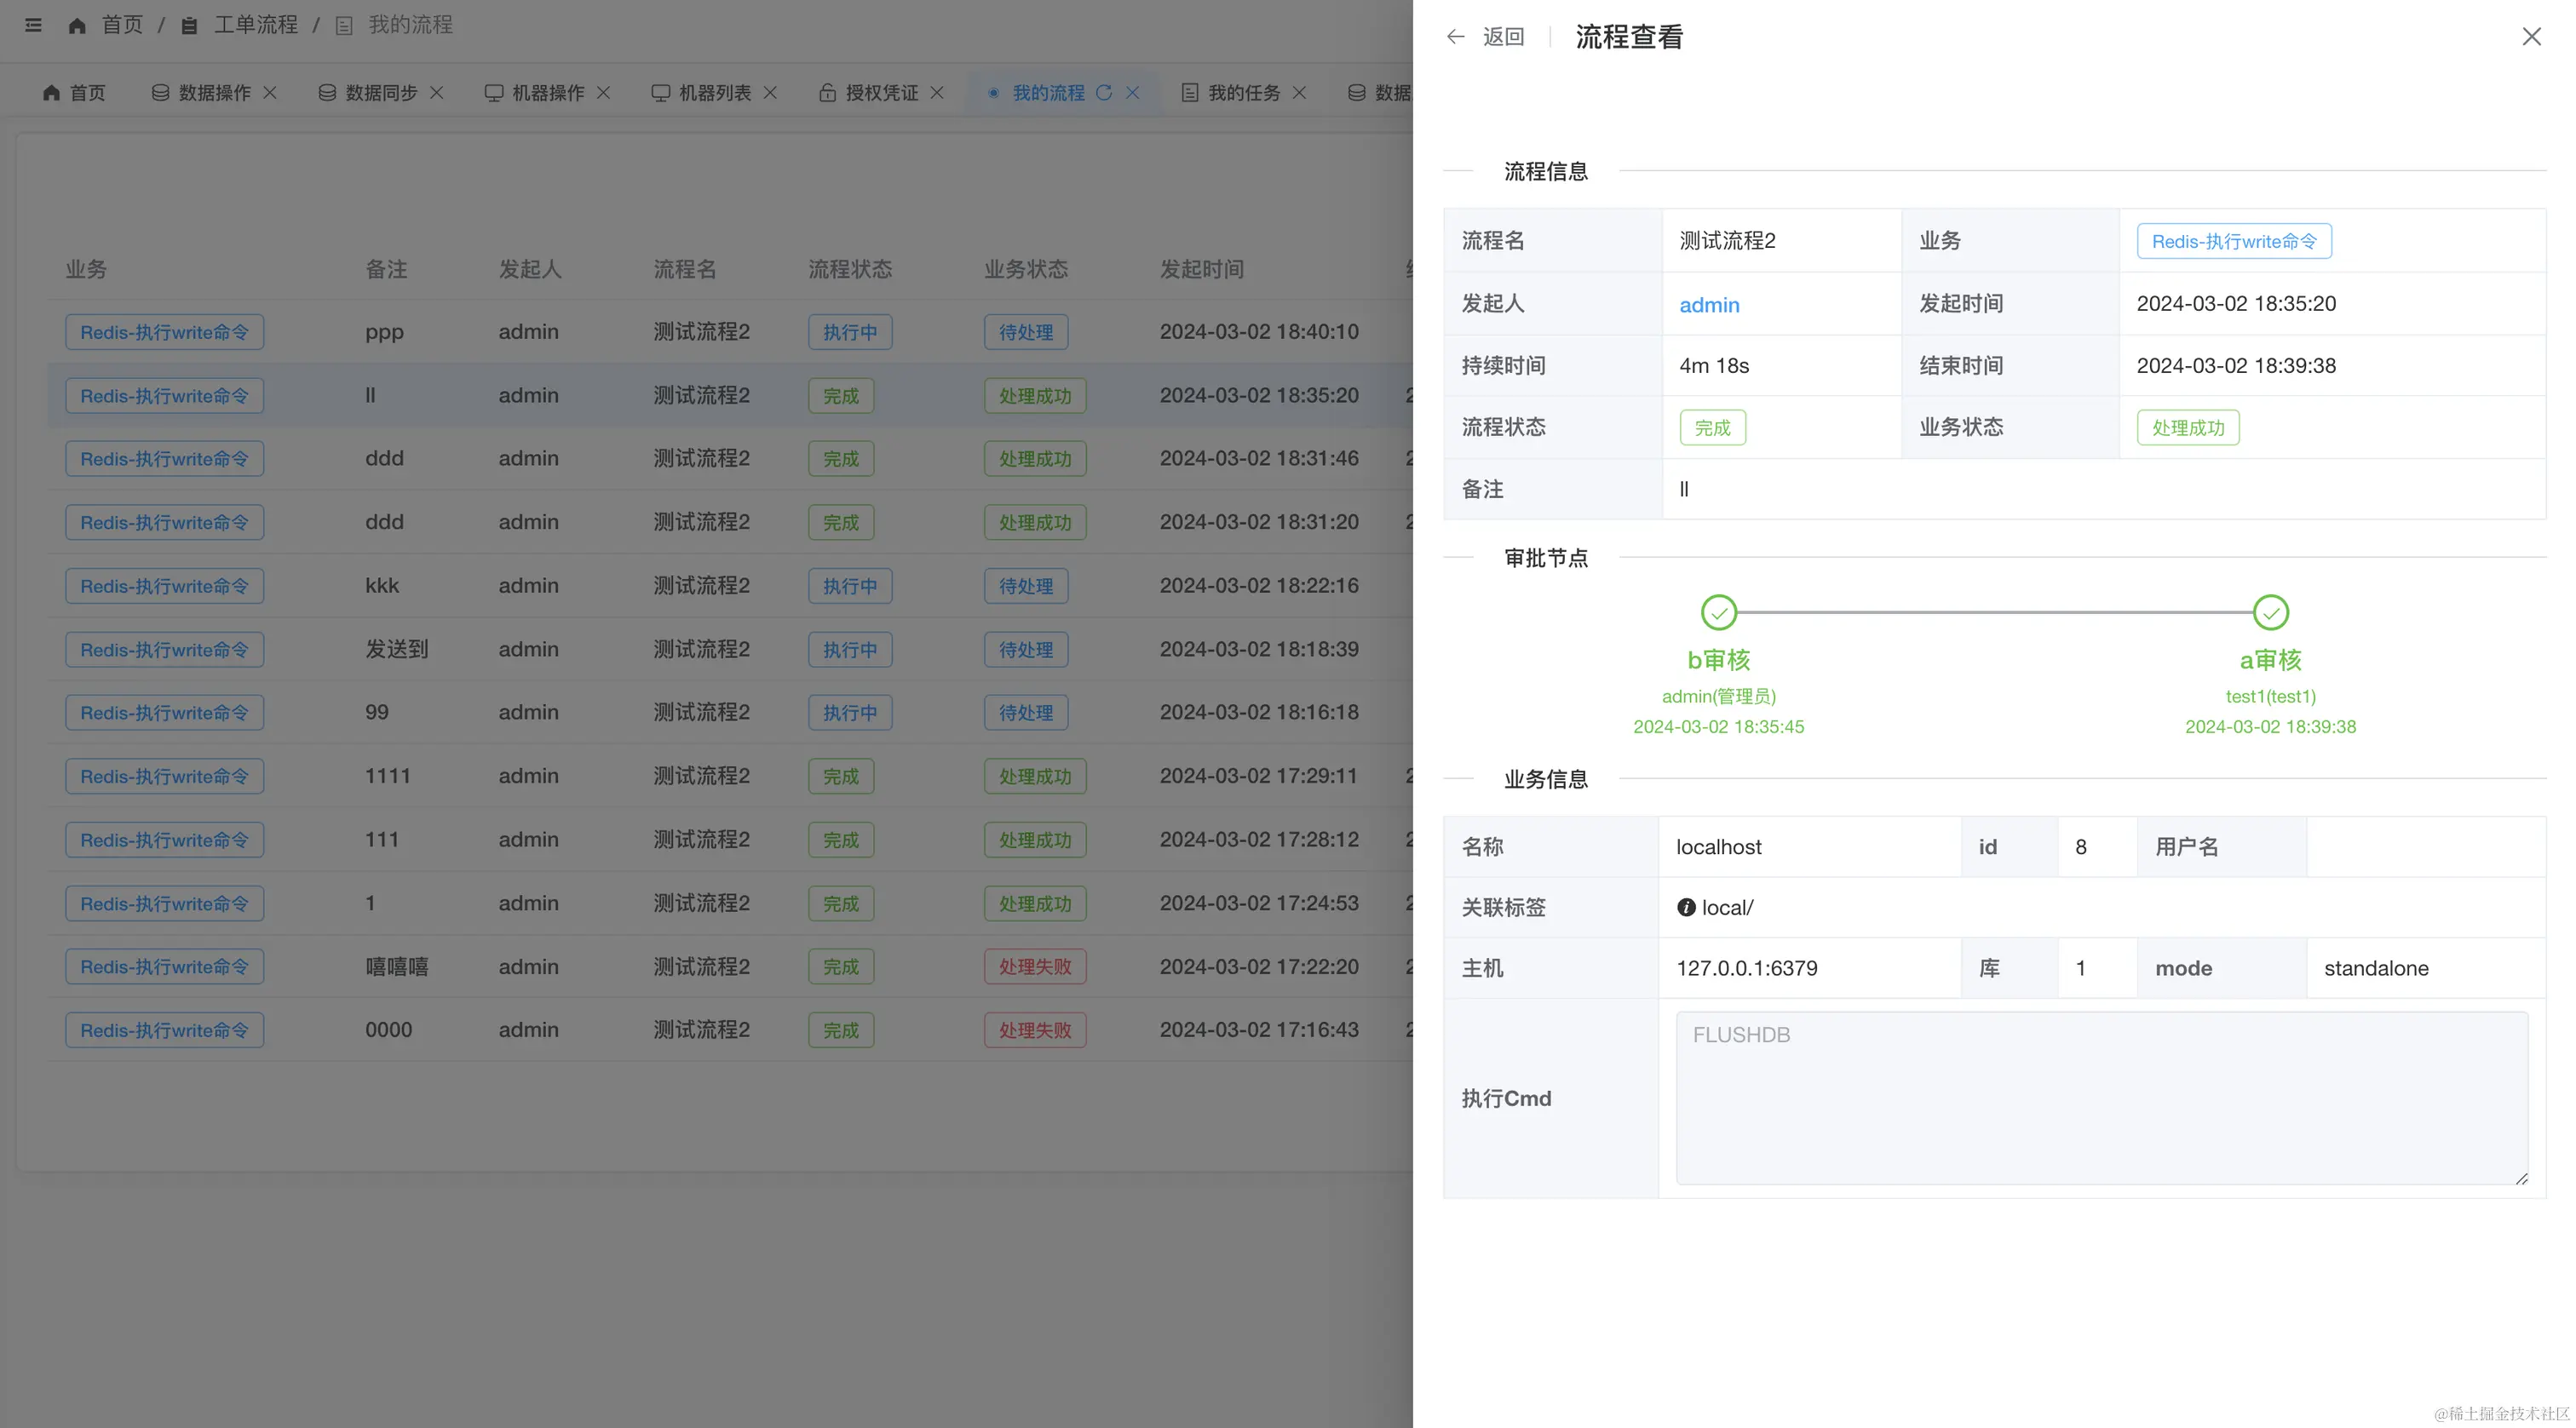Close the 机器列表 tab with its X icon
Viewport: 2576px width, 1428px height.
(x=770, y=93)
